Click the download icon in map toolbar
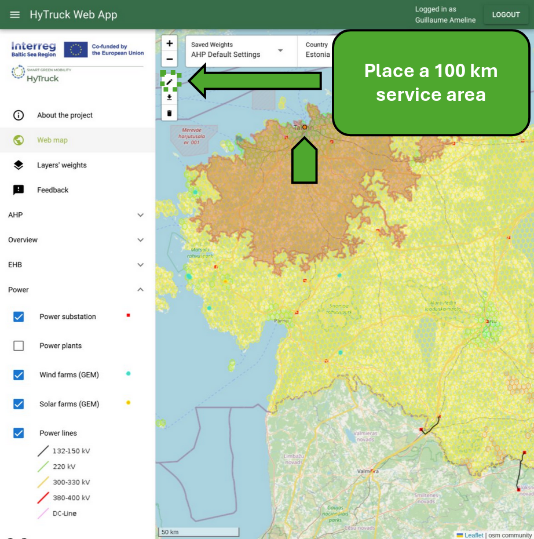The image size is (534, 539). tap(169, 97)
